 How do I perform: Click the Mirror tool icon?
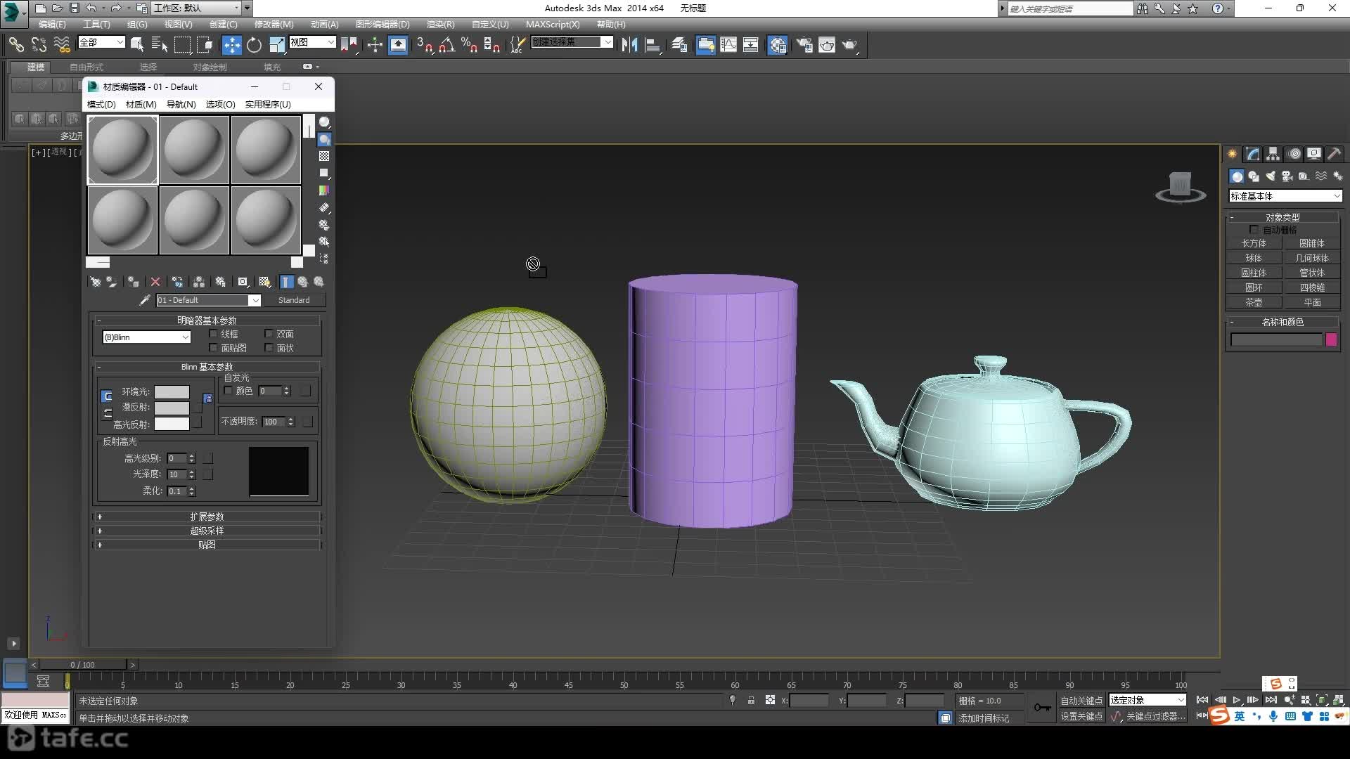coord(629,45)
